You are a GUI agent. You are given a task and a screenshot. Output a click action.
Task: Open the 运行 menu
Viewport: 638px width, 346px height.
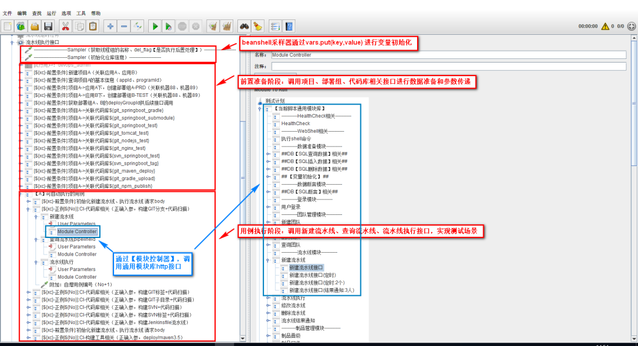[x=51, y=13]
